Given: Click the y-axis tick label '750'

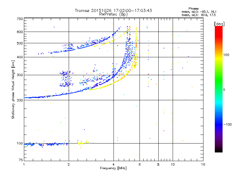Looking at the screenshot, I should point(20,19).
